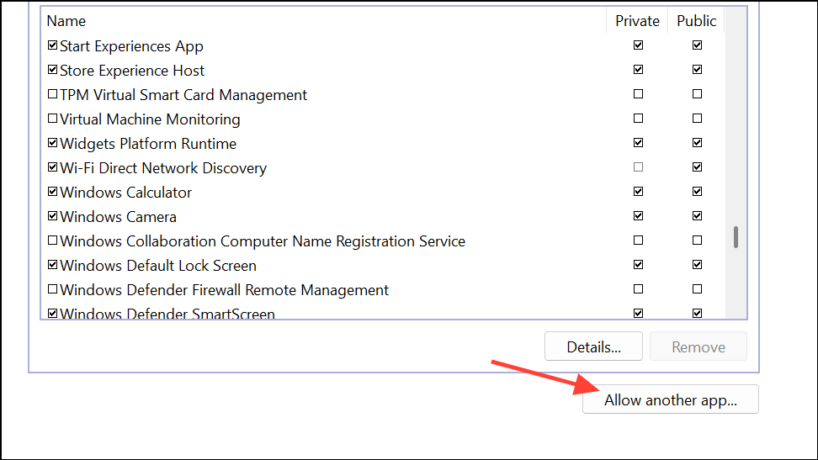Viewport: 818px width, 460px height.
Task: Toggle Private for Store Experience Host
Action: (638, 69)
